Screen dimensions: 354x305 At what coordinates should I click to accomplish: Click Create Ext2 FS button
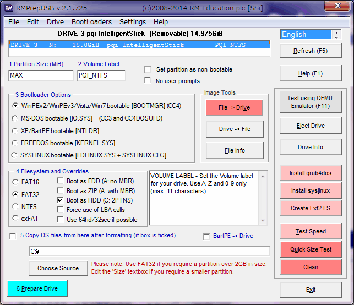point(311,208)
